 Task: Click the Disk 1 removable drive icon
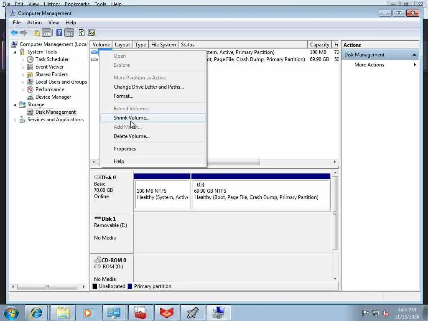(x=97, y=218)
